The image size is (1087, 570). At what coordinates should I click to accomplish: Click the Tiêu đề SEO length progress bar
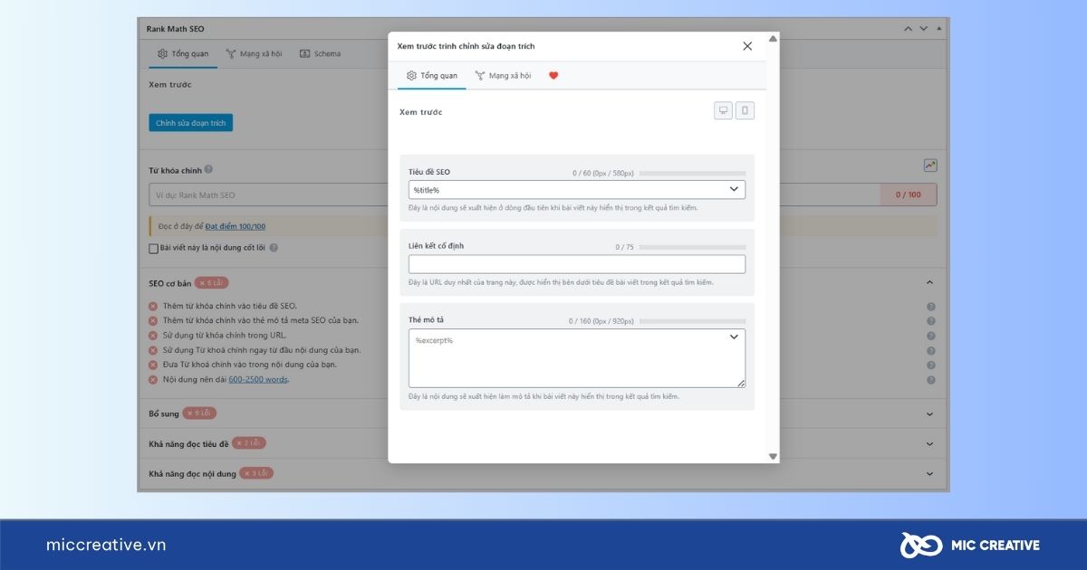[692, 173]
